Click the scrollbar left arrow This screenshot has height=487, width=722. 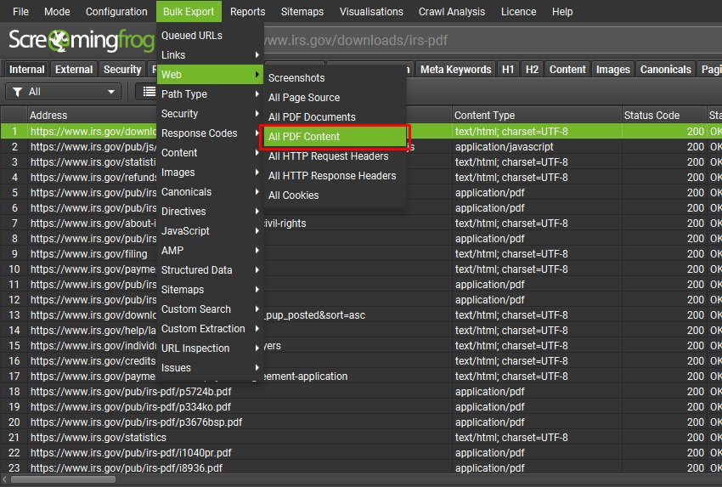click(x=4, y=479)
